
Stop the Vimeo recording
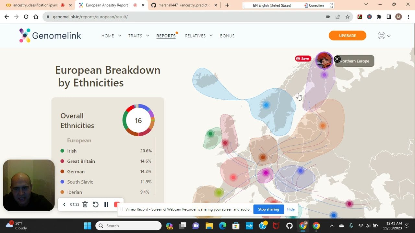[x=117, y=205]
